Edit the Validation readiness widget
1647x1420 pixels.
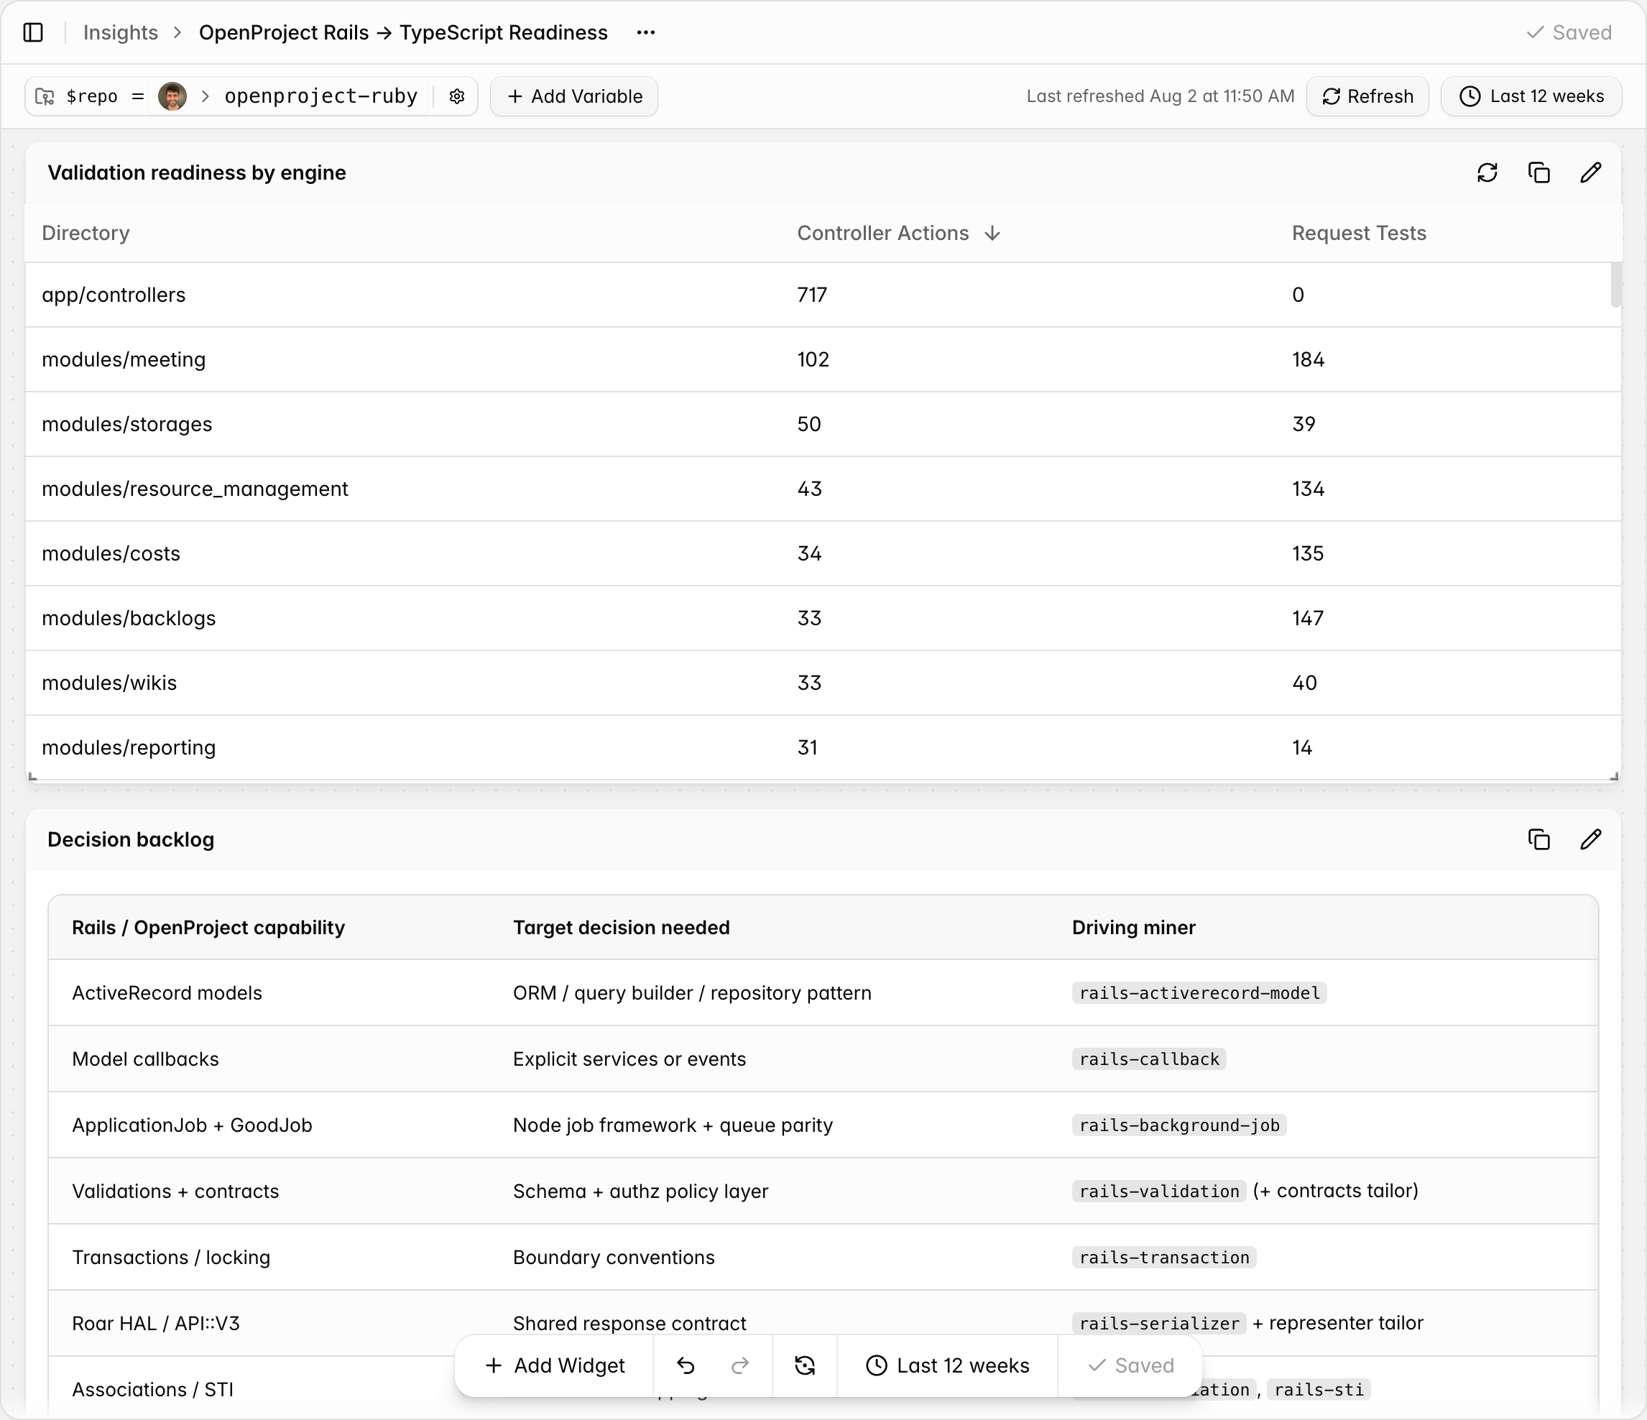[x=1590, y=172]
